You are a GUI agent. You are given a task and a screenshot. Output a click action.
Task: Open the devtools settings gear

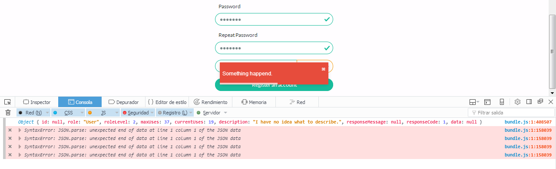tap(517, 102)
